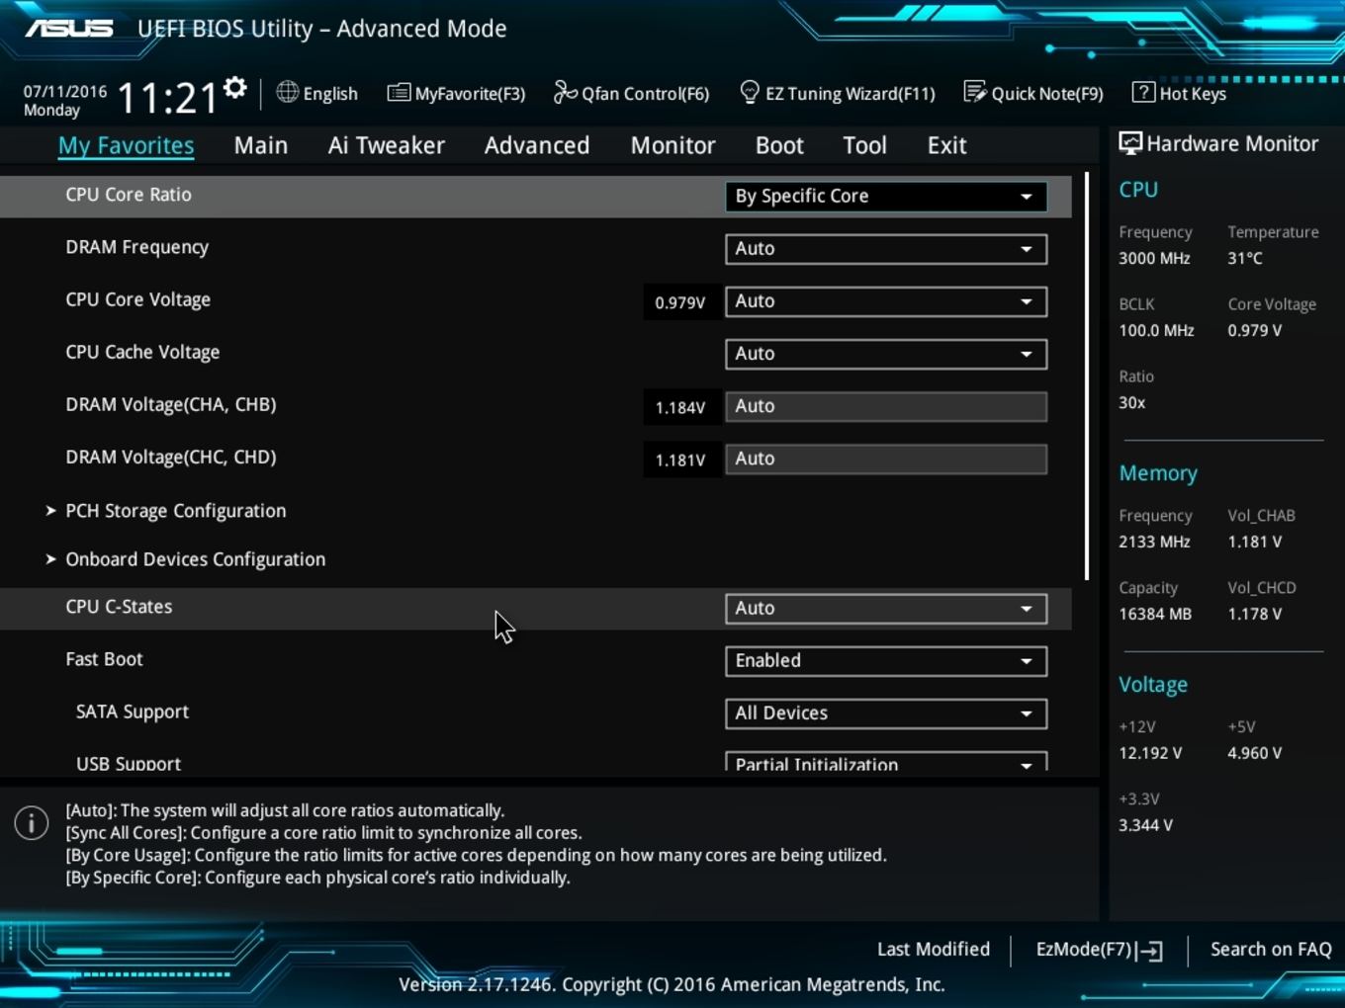This screenshot has height=1008, width=1345.
Task: Select the CPU Core Ratio row label
Action: [x=129, y=195]
